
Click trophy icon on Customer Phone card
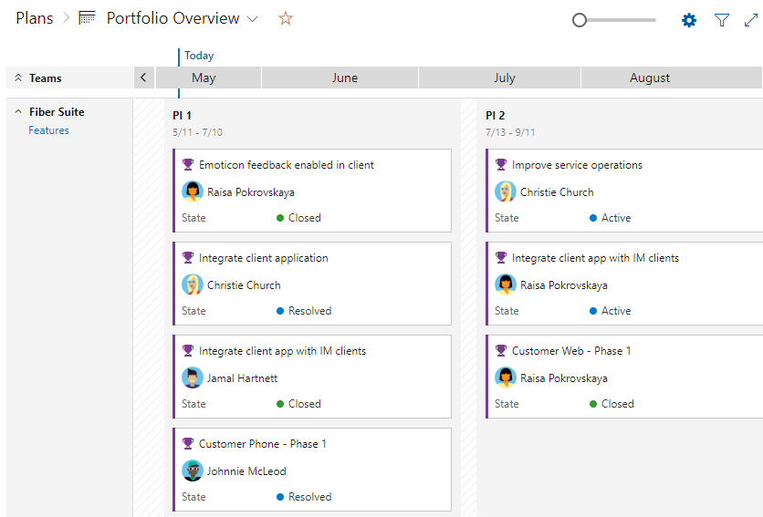(x=188, y=443)
